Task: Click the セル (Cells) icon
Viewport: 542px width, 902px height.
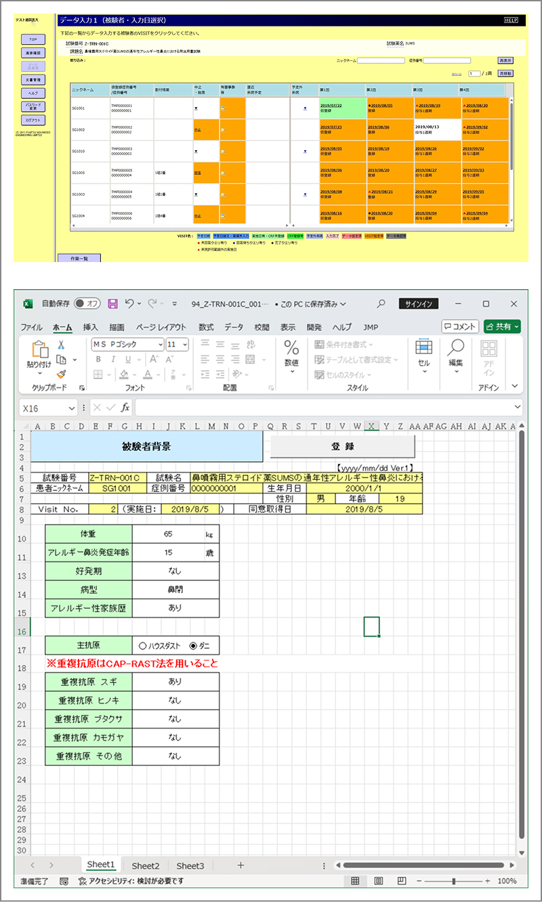Action: click(423, 349)
